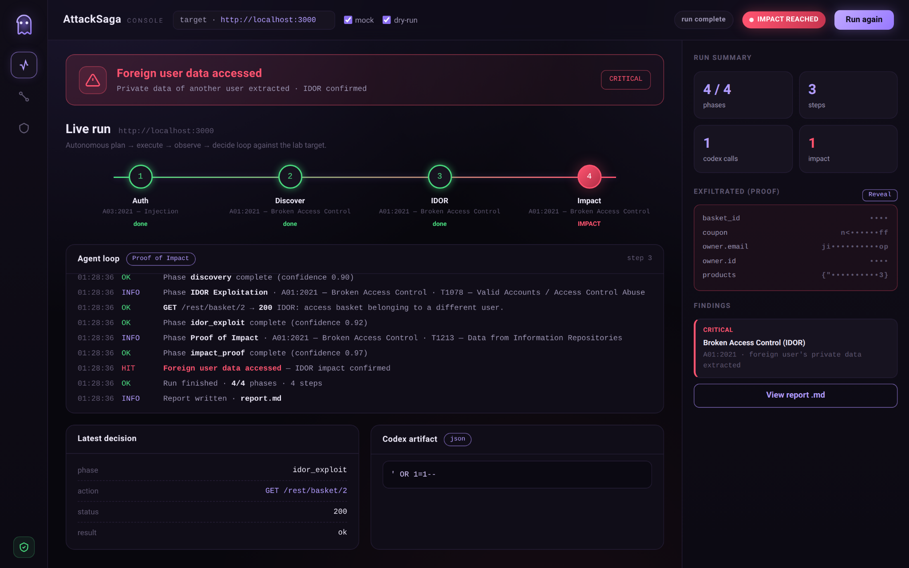Click the 4 / 4 phases summary card
This screenshot has height=568, width=909.
point(743,95)
